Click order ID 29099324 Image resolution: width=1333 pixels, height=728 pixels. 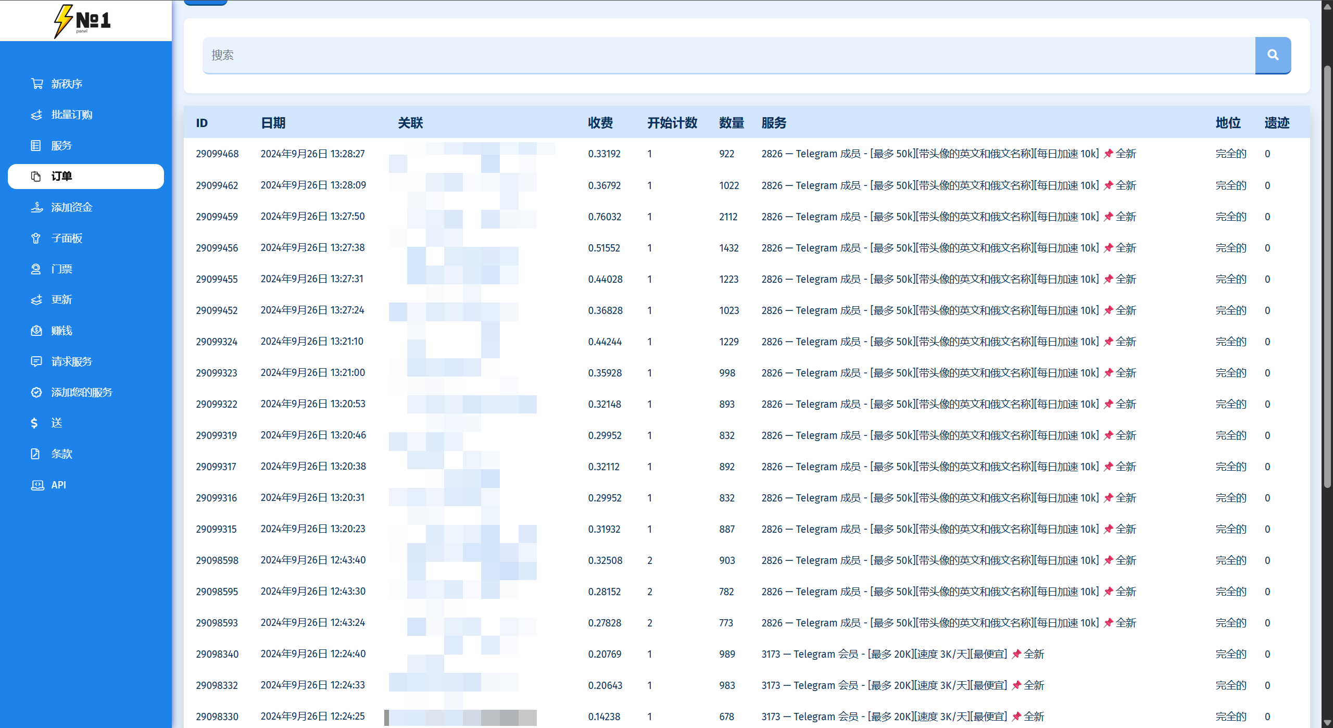217,342
